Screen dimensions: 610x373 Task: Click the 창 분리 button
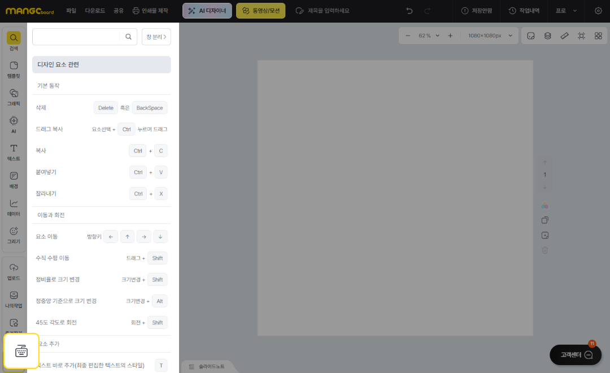156,37
